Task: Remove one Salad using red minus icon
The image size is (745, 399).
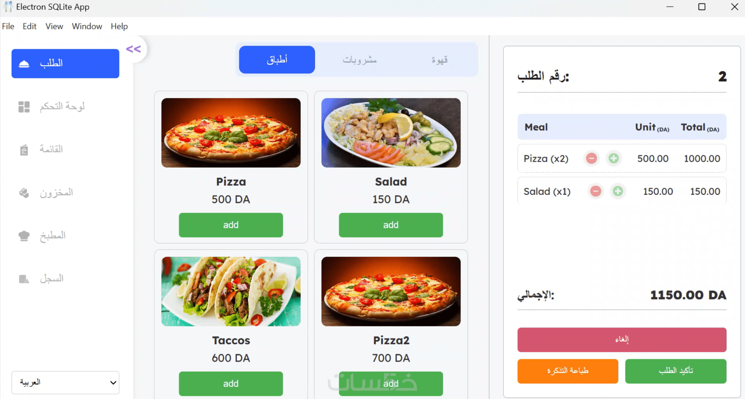Action: [x=596, y=191]
